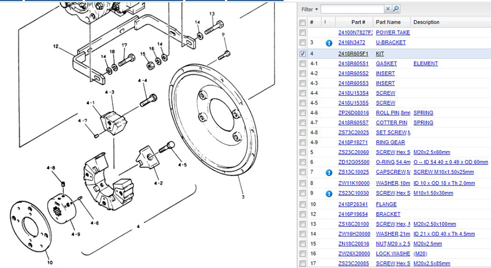
Task: Check the box for the BRACKET row 12
Action: (x=303, y=214)
